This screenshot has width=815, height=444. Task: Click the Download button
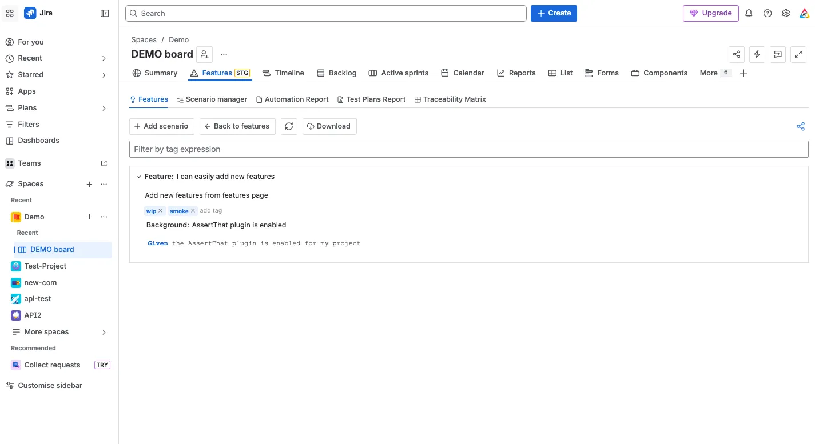(329, 126)
